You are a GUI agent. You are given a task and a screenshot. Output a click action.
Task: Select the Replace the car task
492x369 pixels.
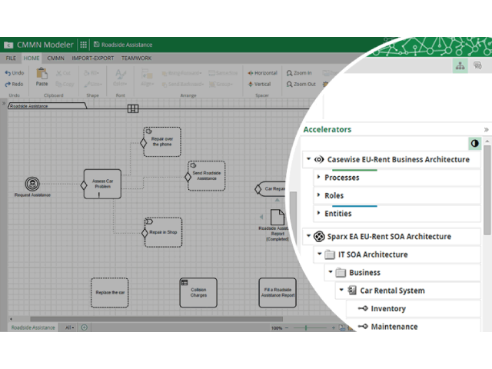(109, 292)
